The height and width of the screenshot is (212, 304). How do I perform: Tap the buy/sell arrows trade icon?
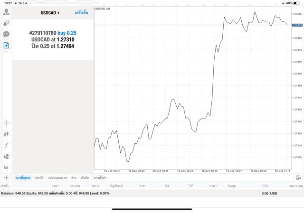pyautogui.click(x=6, y=23)
